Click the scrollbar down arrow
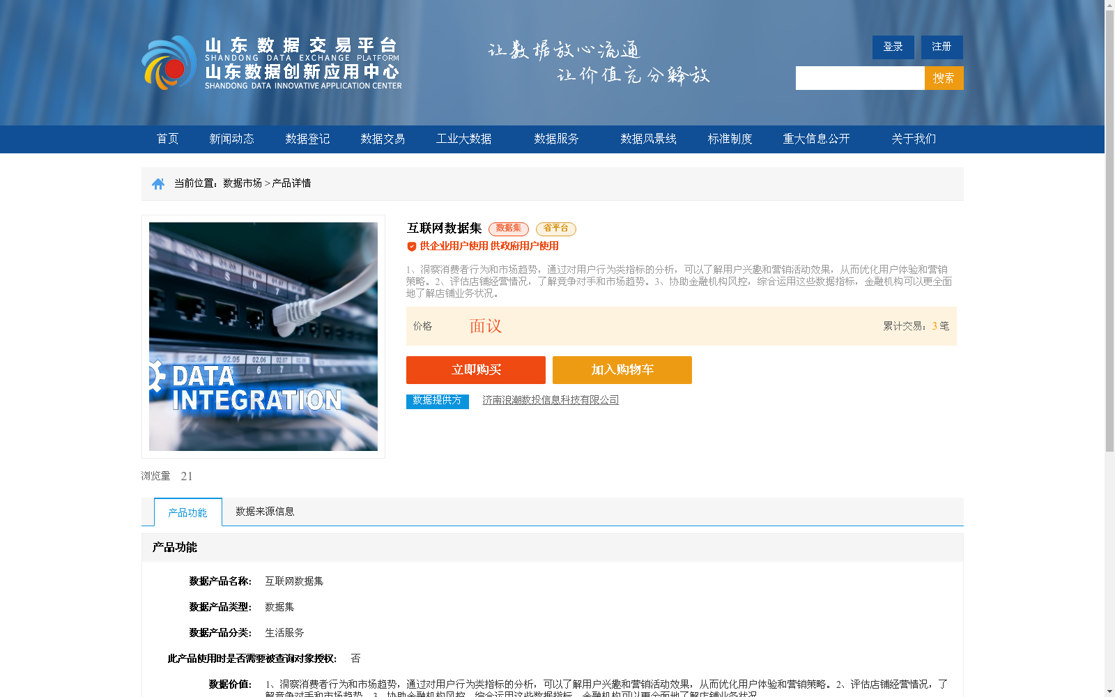Image resolution: width=1115 pixels, height=697 pixels. pos(1109,691)
